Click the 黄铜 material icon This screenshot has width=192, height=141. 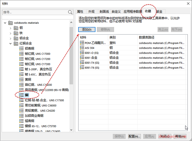[21, 80]
